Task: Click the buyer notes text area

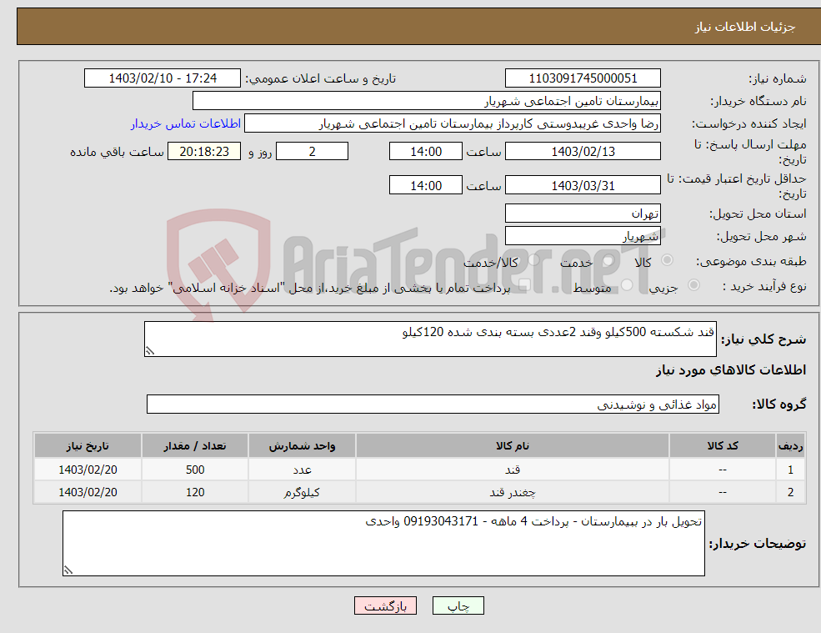Action: point(383,544)
